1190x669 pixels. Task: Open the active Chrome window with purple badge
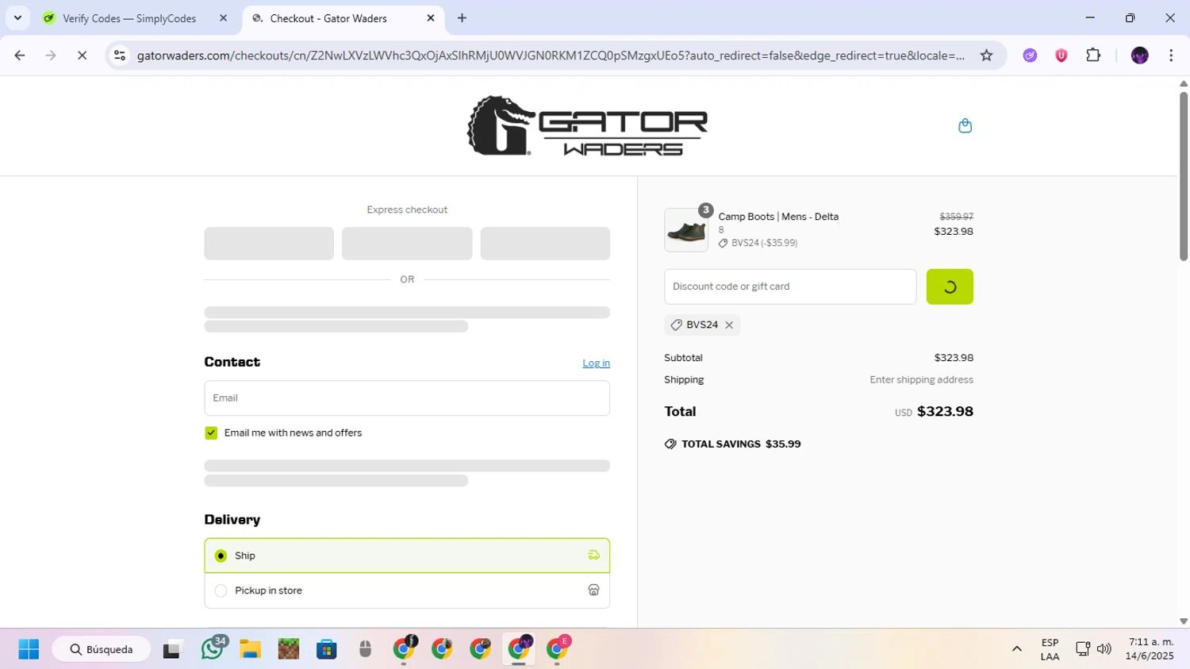pos(519,649)
